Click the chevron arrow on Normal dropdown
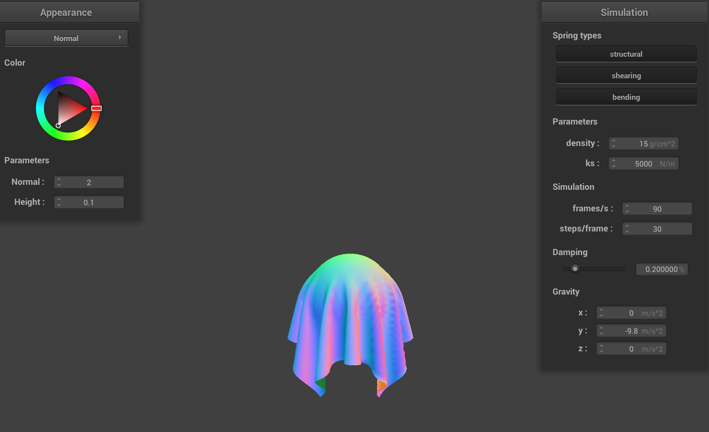This screenshot has width=709, height=432. pyautogui.click(x=119, y=37)
